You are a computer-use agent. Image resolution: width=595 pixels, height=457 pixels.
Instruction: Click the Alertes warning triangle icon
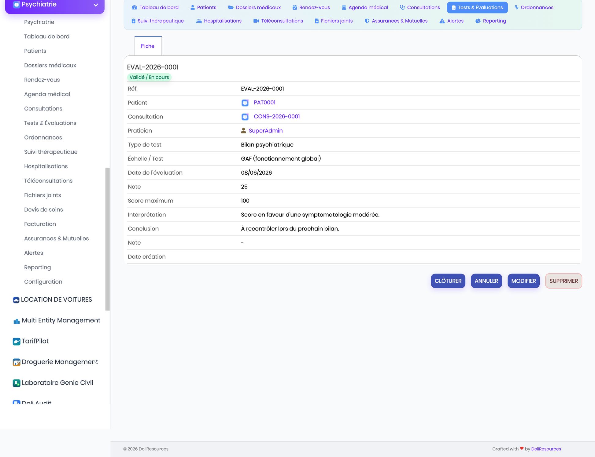point(442,21)
